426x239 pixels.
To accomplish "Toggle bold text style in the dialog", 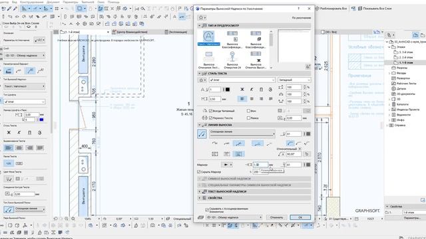I will click(242, 89).
